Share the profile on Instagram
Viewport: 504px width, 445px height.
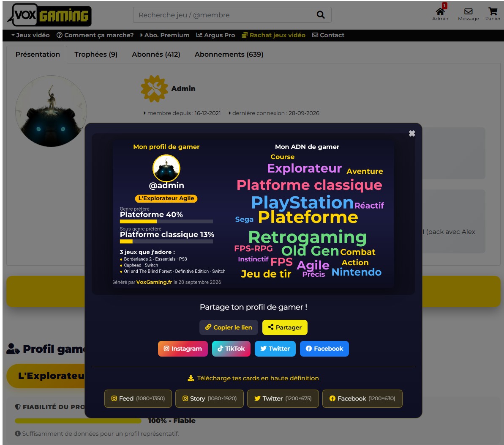[183, 349]
